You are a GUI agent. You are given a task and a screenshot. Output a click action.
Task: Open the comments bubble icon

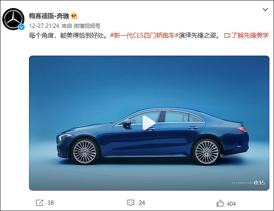(131, 202)
